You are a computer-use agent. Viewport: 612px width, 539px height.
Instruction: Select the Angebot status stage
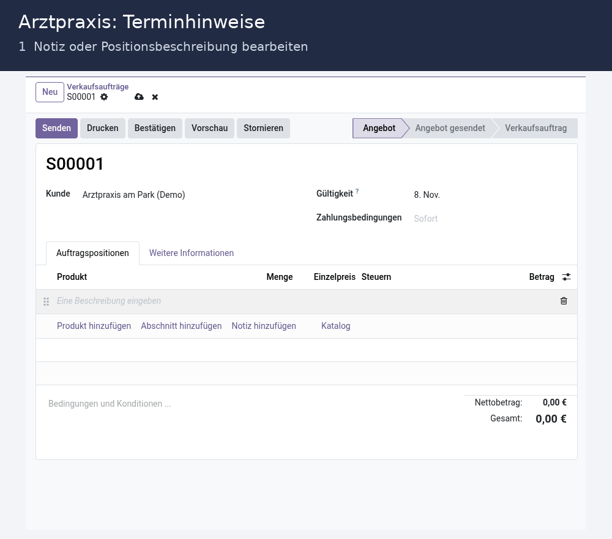pos(379,128)
